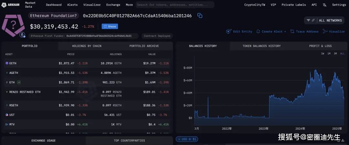Click the 56.431 UST holdings cell
Image resolution: width=349 pixels, height=145 pixels.
(x=113, y=115)
